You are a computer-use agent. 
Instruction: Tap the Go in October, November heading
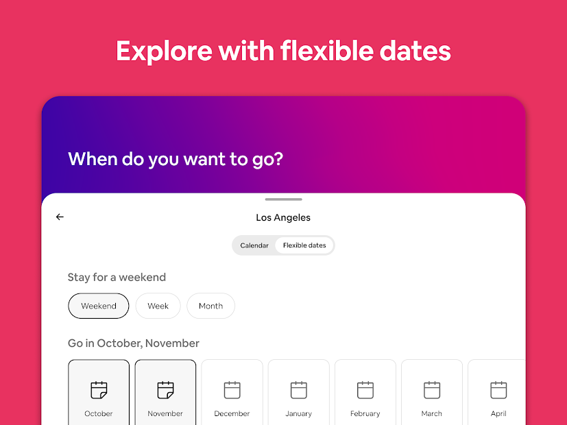click(133, 343)
